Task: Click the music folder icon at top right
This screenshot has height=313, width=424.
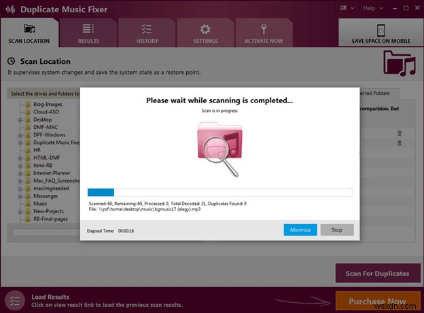Action: pyautogui.click(x=400, y=63)
